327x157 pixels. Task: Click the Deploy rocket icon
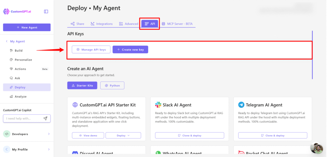click(x=11, y=87)
